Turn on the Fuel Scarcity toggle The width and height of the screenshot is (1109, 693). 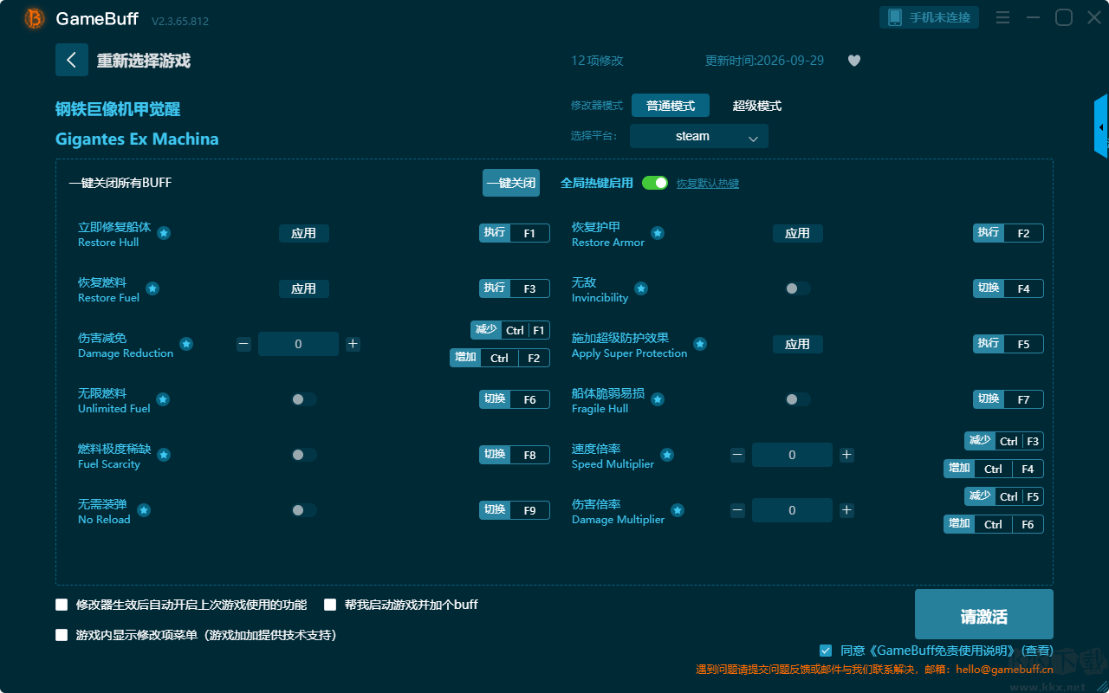[x=304, y=455]
